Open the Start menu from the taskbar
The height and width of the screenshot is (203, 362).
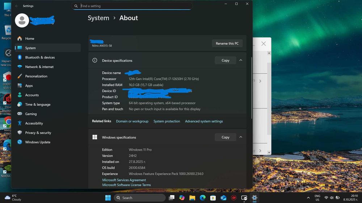(x=108, y=198)
